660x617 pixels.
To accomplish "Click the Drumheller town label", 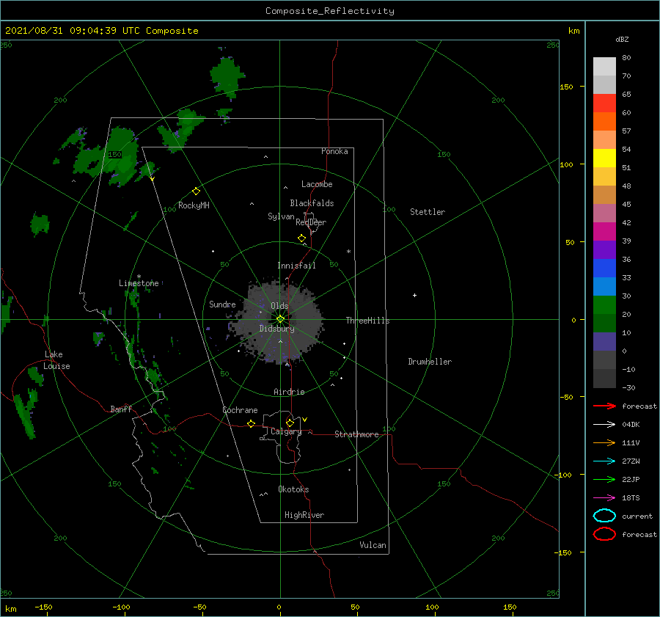I will tap(430, 362).
